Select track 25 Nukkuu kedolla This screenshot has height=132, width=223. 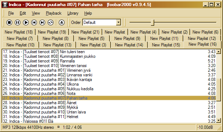109,89
